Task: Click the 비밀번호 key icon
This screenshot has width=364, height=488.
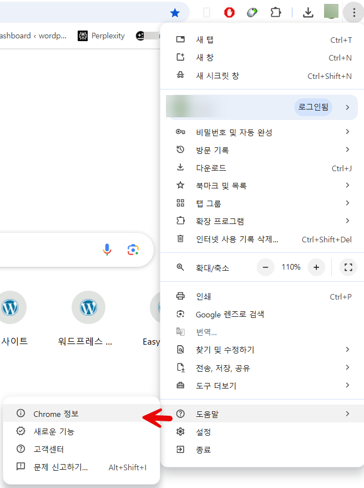Action: (x=180, y=132)
